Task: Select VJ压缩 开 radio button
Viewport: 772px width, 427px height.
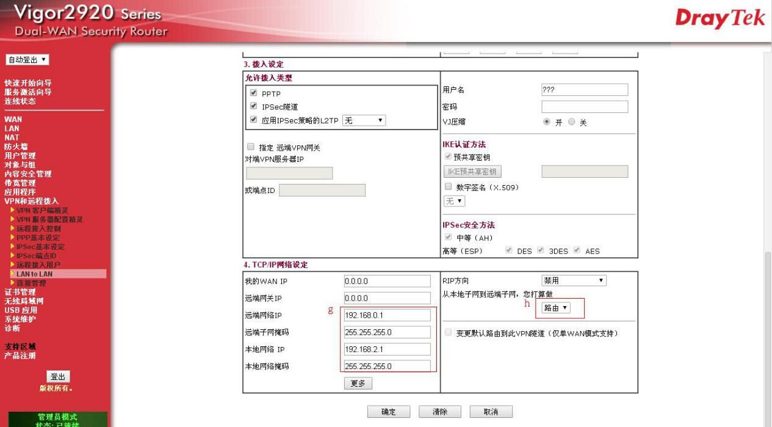Action: coord(547,122)
